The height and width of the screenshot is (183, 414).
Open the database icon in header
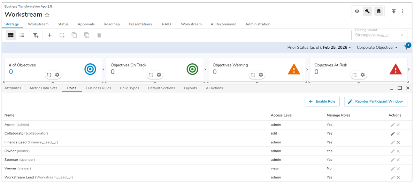(x=378, y=11)
